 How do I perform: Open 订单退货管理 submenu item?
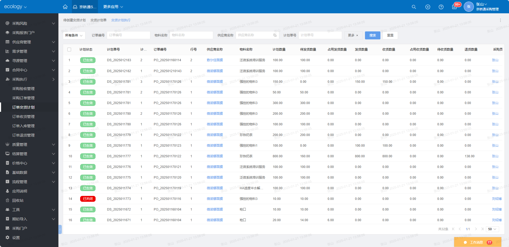click(x=23, y=135)
